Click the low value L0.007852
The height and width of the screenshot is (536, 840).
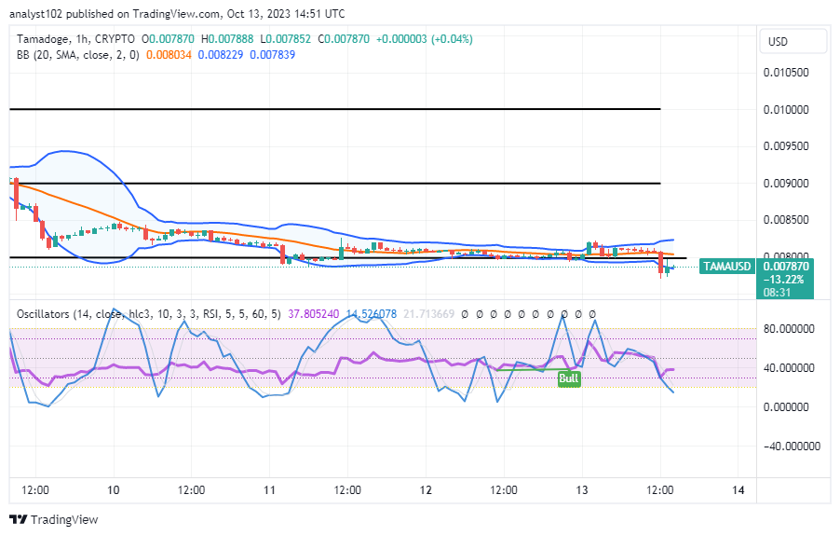(x=286, y=39)
